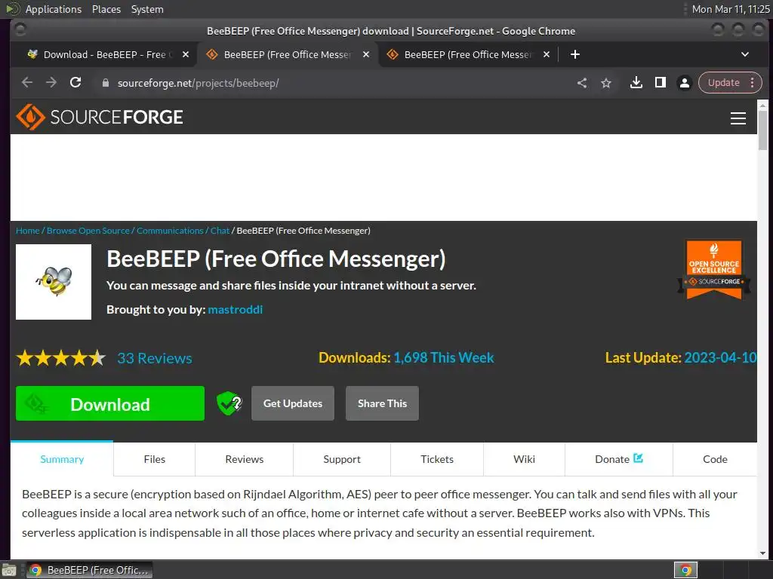Open mastroddi author profile link
Viewport: 773px width, 579px height.
[236, 309]
